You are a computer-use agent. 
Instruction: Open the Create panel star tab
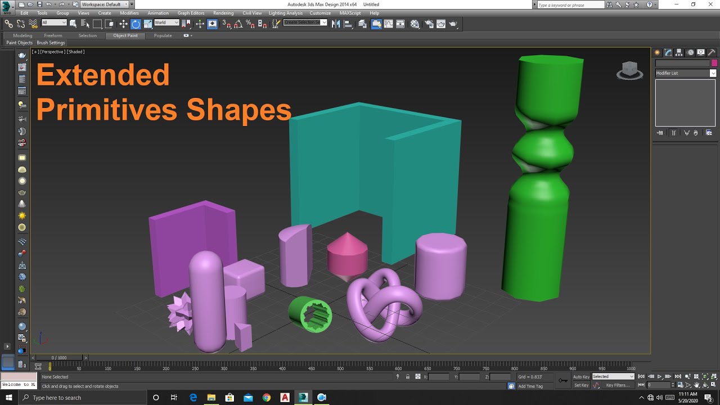click(657, 52)
